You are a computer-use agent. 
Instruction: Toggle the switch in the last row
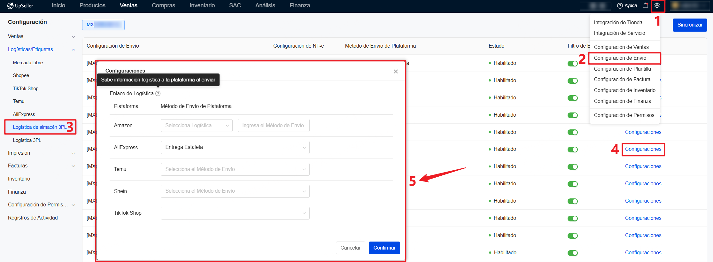[x=572, y=253]
